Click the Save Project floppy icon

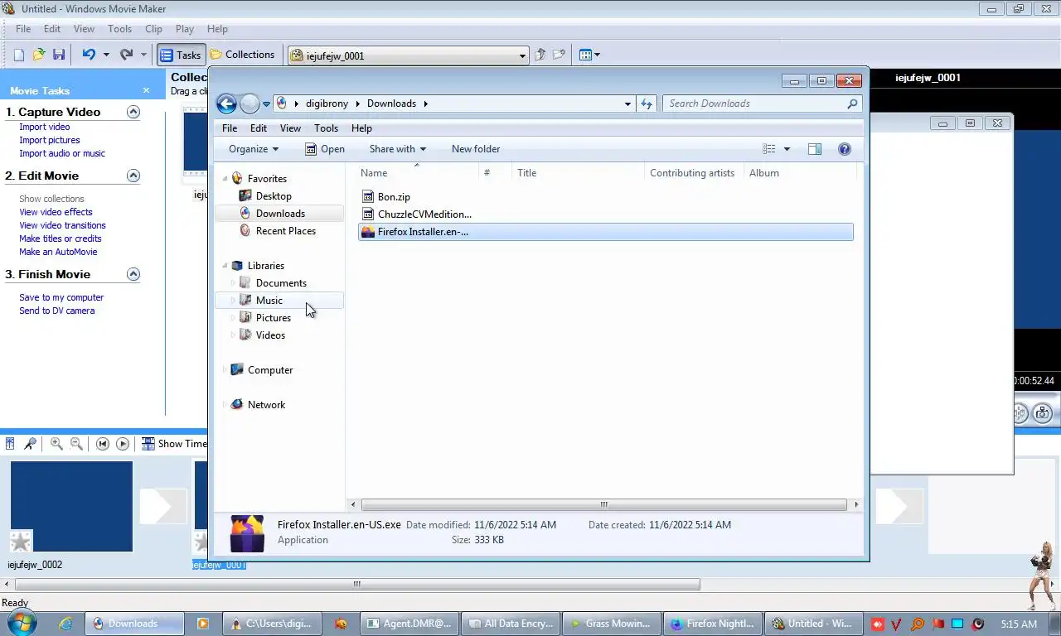59,55
